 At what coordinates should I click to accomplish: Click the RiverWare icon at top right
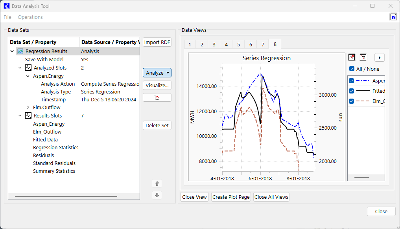393,17
